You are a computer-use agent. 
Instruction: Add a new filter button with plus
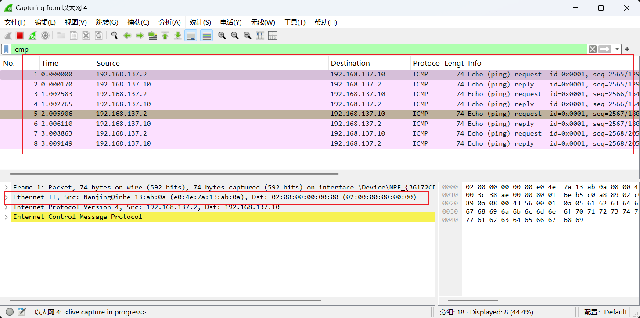point(627,49)
